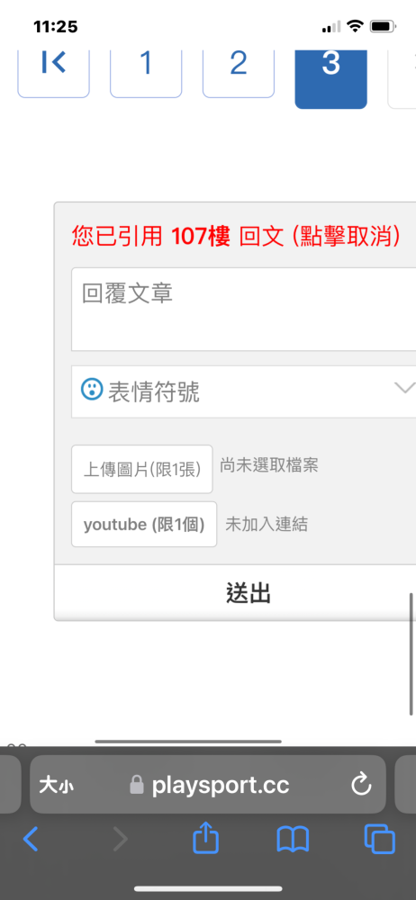
Task: Open the 大小 text size menu
Action: (56, 785)
